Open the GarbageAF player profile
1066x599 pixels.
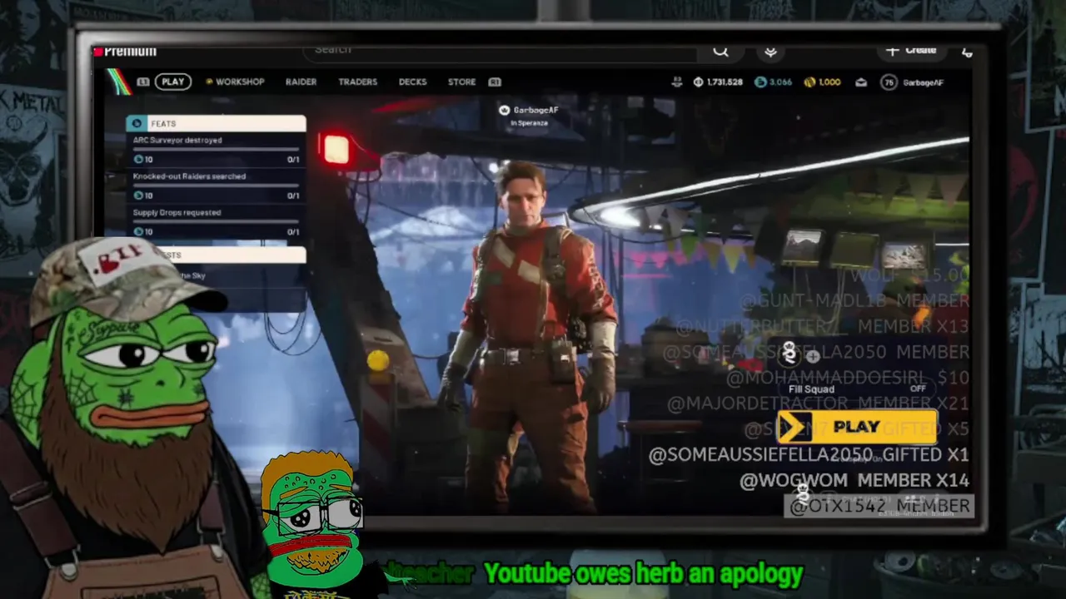coord(924,82)
